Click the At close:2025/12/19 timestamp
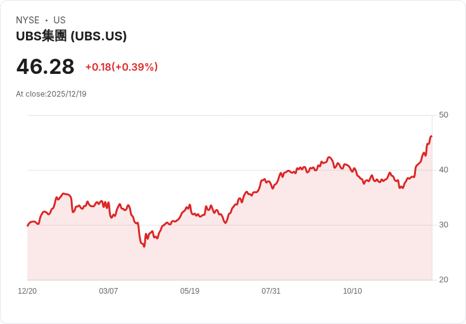The image size is (466, 324). click(51, 94)
